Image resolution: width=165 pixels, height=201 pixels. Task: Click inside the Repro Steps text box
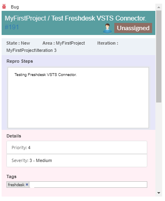coord(78,98)
